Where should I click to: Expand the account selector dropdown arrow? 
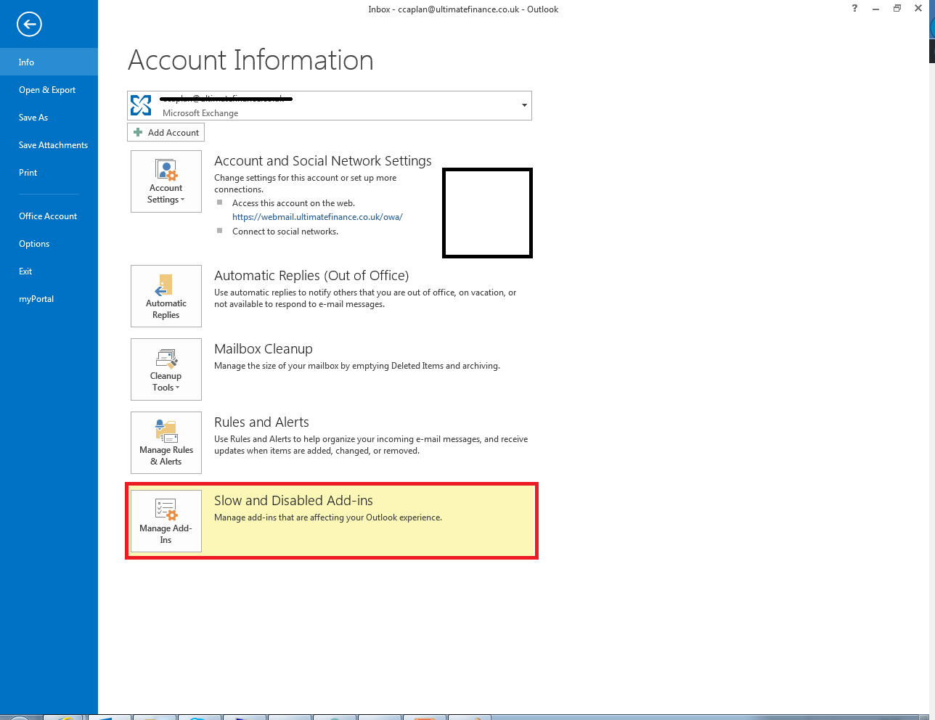pyautogui.click(x=523, y=105)
